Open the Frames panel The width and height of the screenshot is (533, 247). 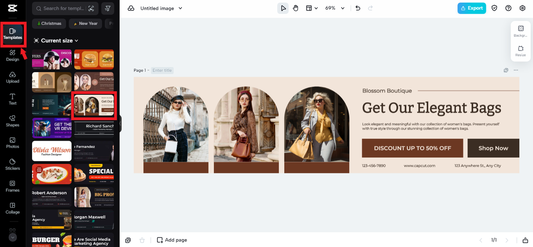coord(13,187)
